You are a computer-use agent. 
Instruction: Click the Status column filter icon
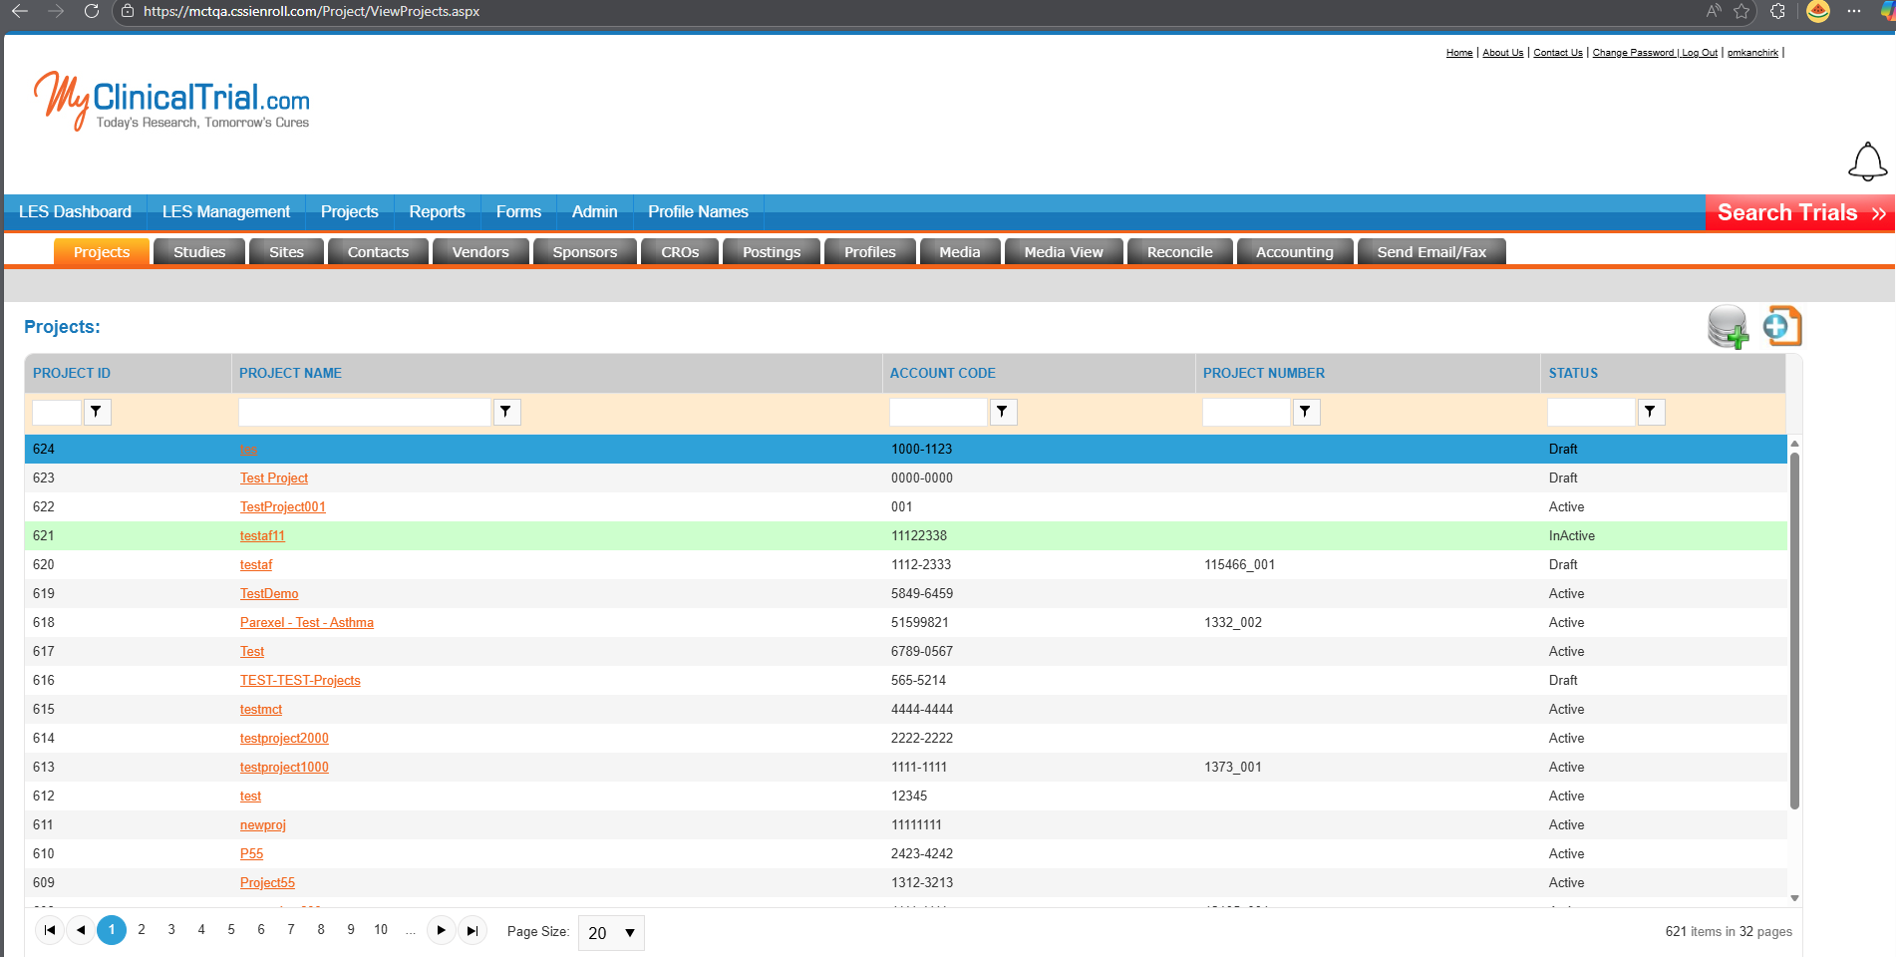1651,412
